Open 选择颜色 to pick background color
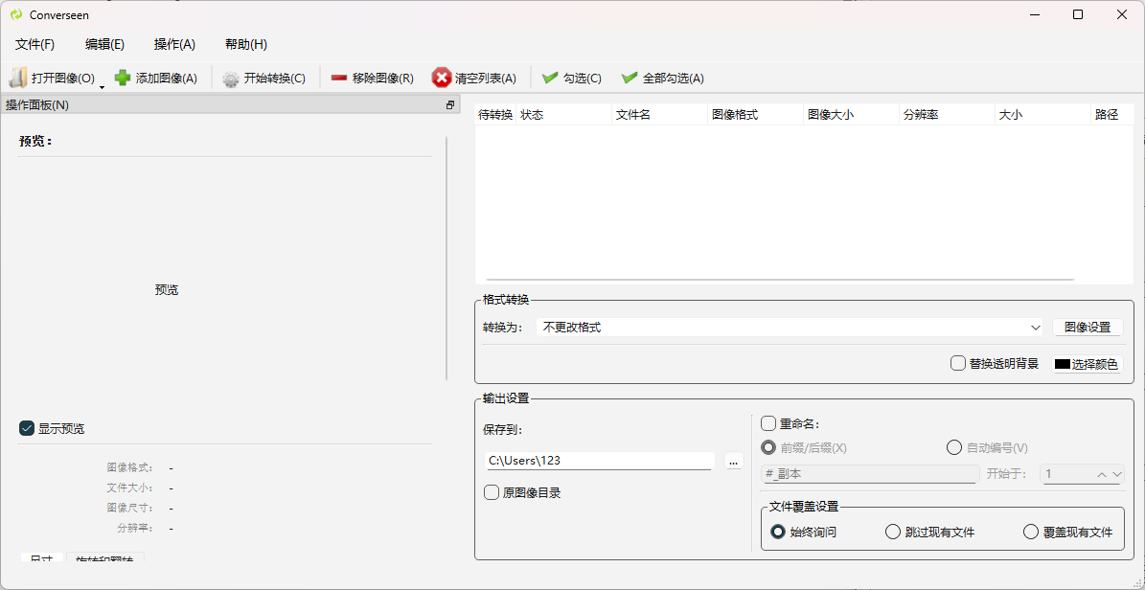This screenshot has height=590, width=1145. 1086,363
